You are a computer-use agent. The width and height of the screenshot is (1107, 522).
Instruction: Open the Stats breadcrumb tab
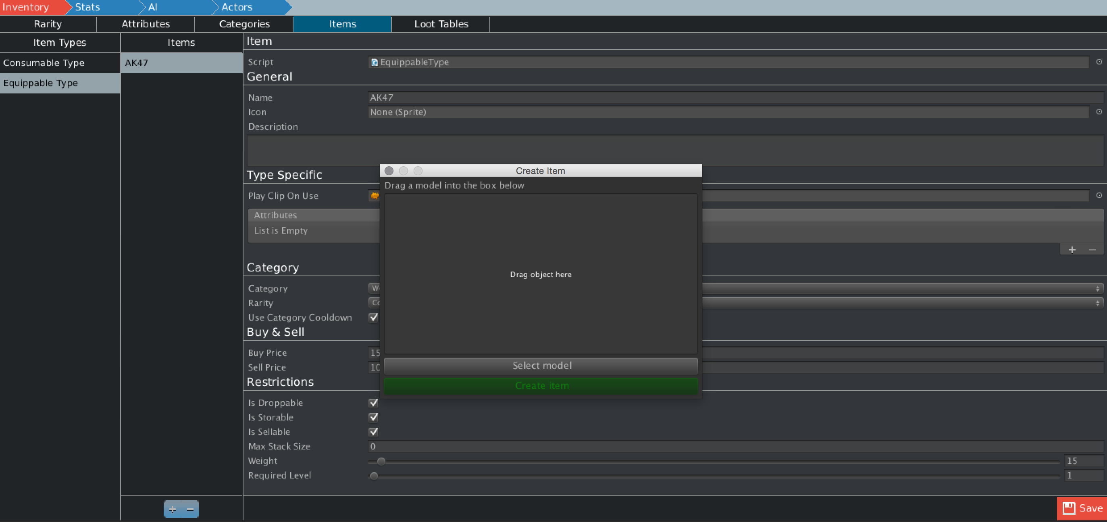point(87,7)
